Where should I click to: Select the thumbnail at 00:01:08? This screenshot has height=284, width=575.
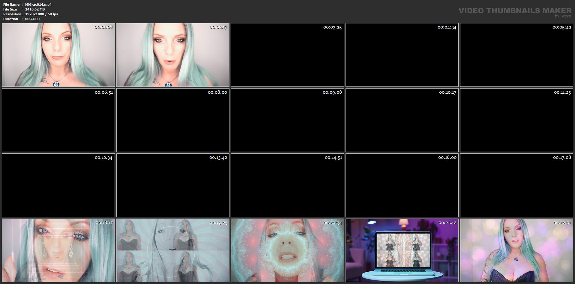(58, 55)
